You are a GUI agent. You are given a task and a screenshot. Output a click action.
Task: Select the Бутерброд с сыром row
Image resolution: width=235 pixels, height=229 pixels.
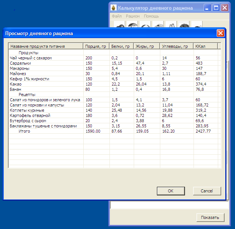coord(114,121)
